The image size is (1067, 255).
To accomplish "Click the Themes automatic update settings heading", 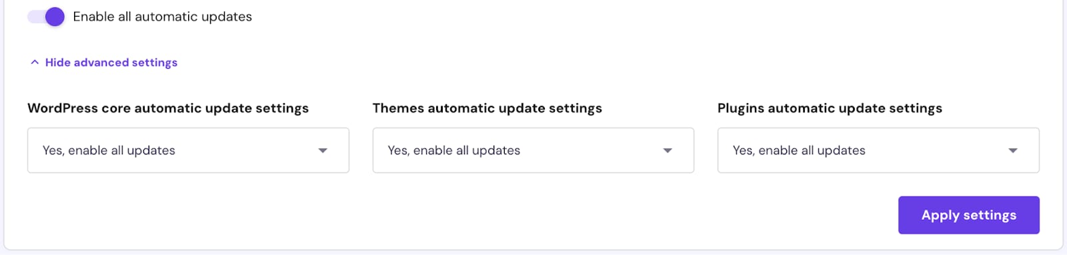I will pos(487,108).
